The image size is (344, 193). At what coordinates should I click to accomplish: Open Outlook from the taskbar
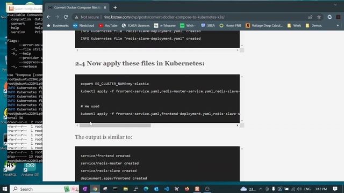pos(156,189)
